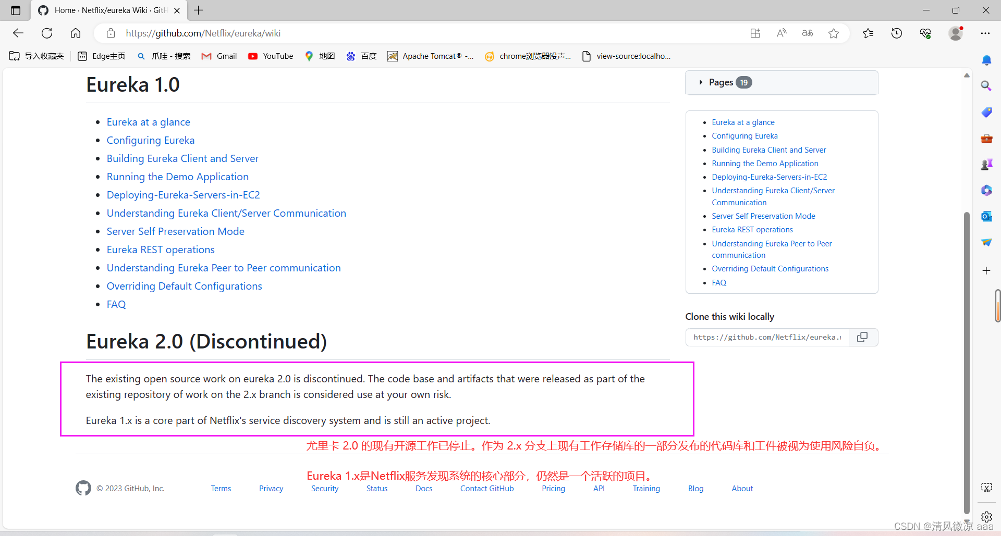The image size is (1001, 536).
Task: Open footer Contact GitHub link
Action: (x=487, y=489)
